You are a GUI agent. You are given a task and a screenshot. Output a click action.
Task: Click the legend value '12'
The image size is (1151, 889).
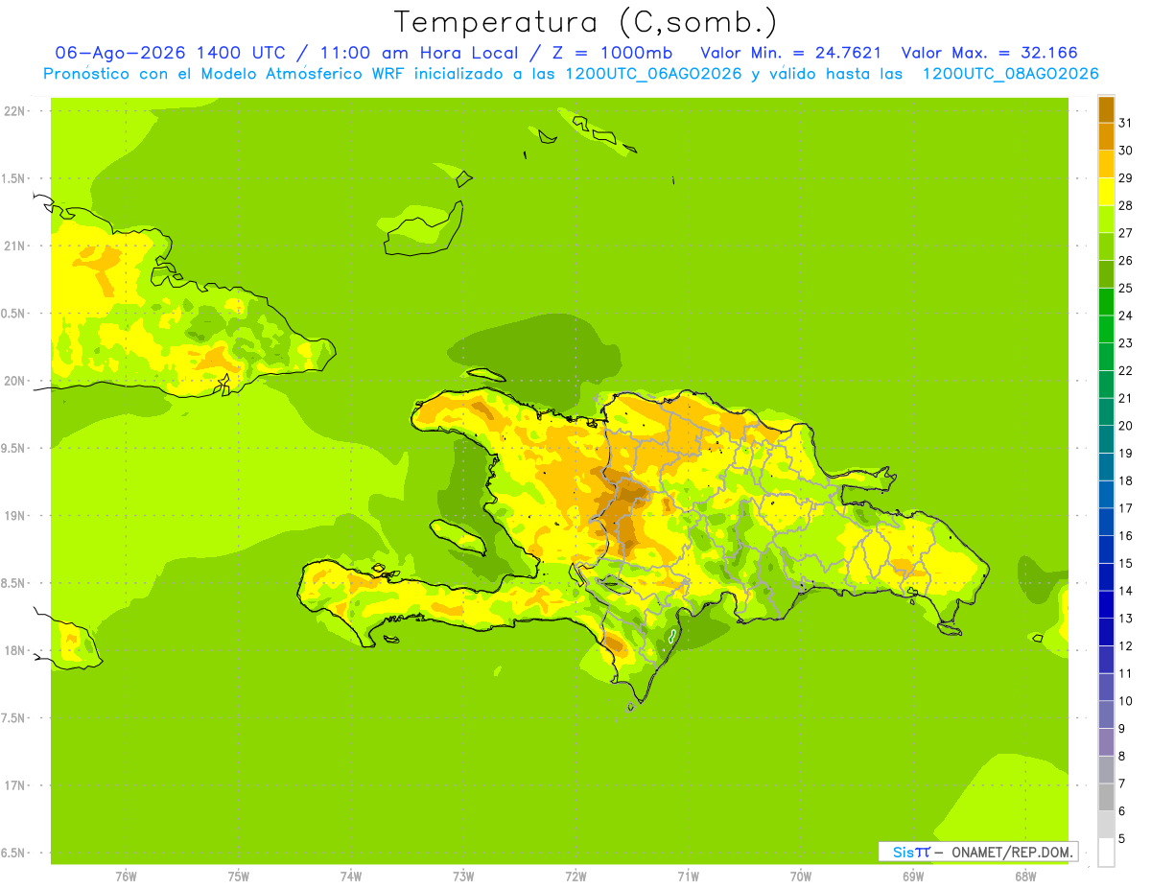click(x=1124, y=645)
